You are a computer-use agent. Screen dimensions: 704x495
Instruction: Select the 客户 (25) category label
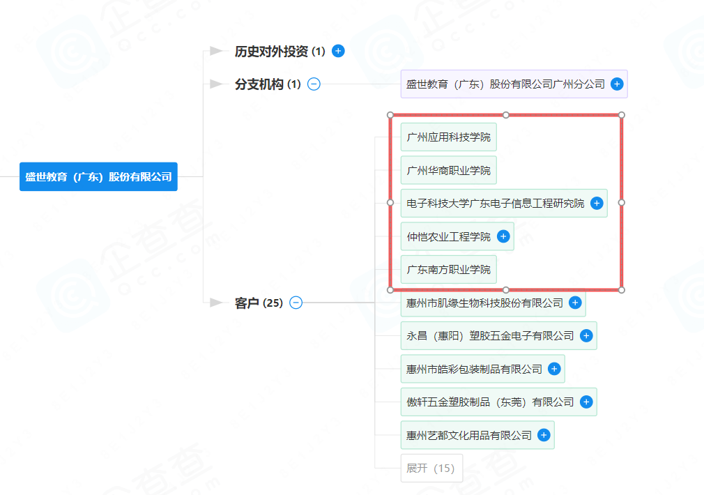tap(259, 303)
